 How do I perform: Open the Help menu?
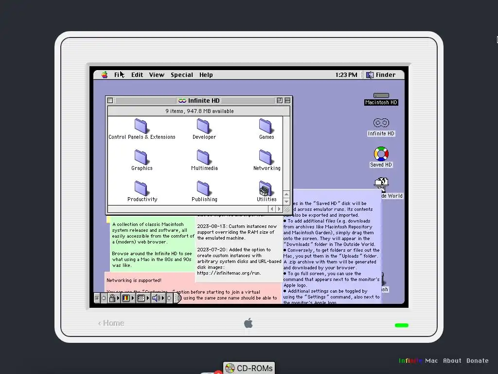(206, 75)
